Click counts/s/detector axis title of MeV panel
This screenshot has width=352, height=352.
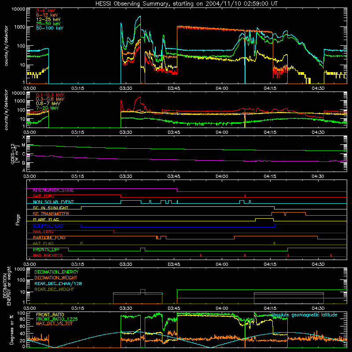point(6,110)
